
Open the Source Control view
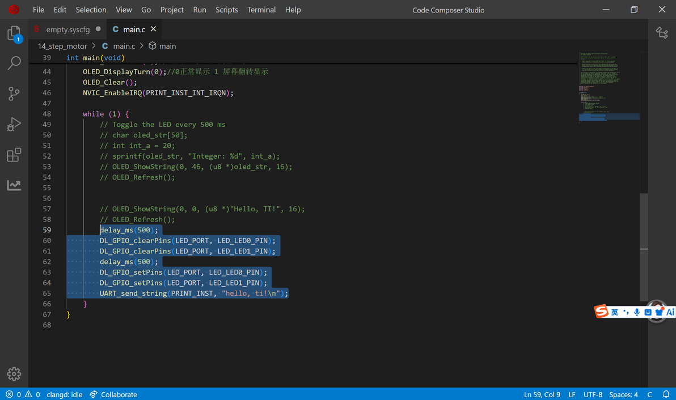pyautogui.click(x=14, y=93)
